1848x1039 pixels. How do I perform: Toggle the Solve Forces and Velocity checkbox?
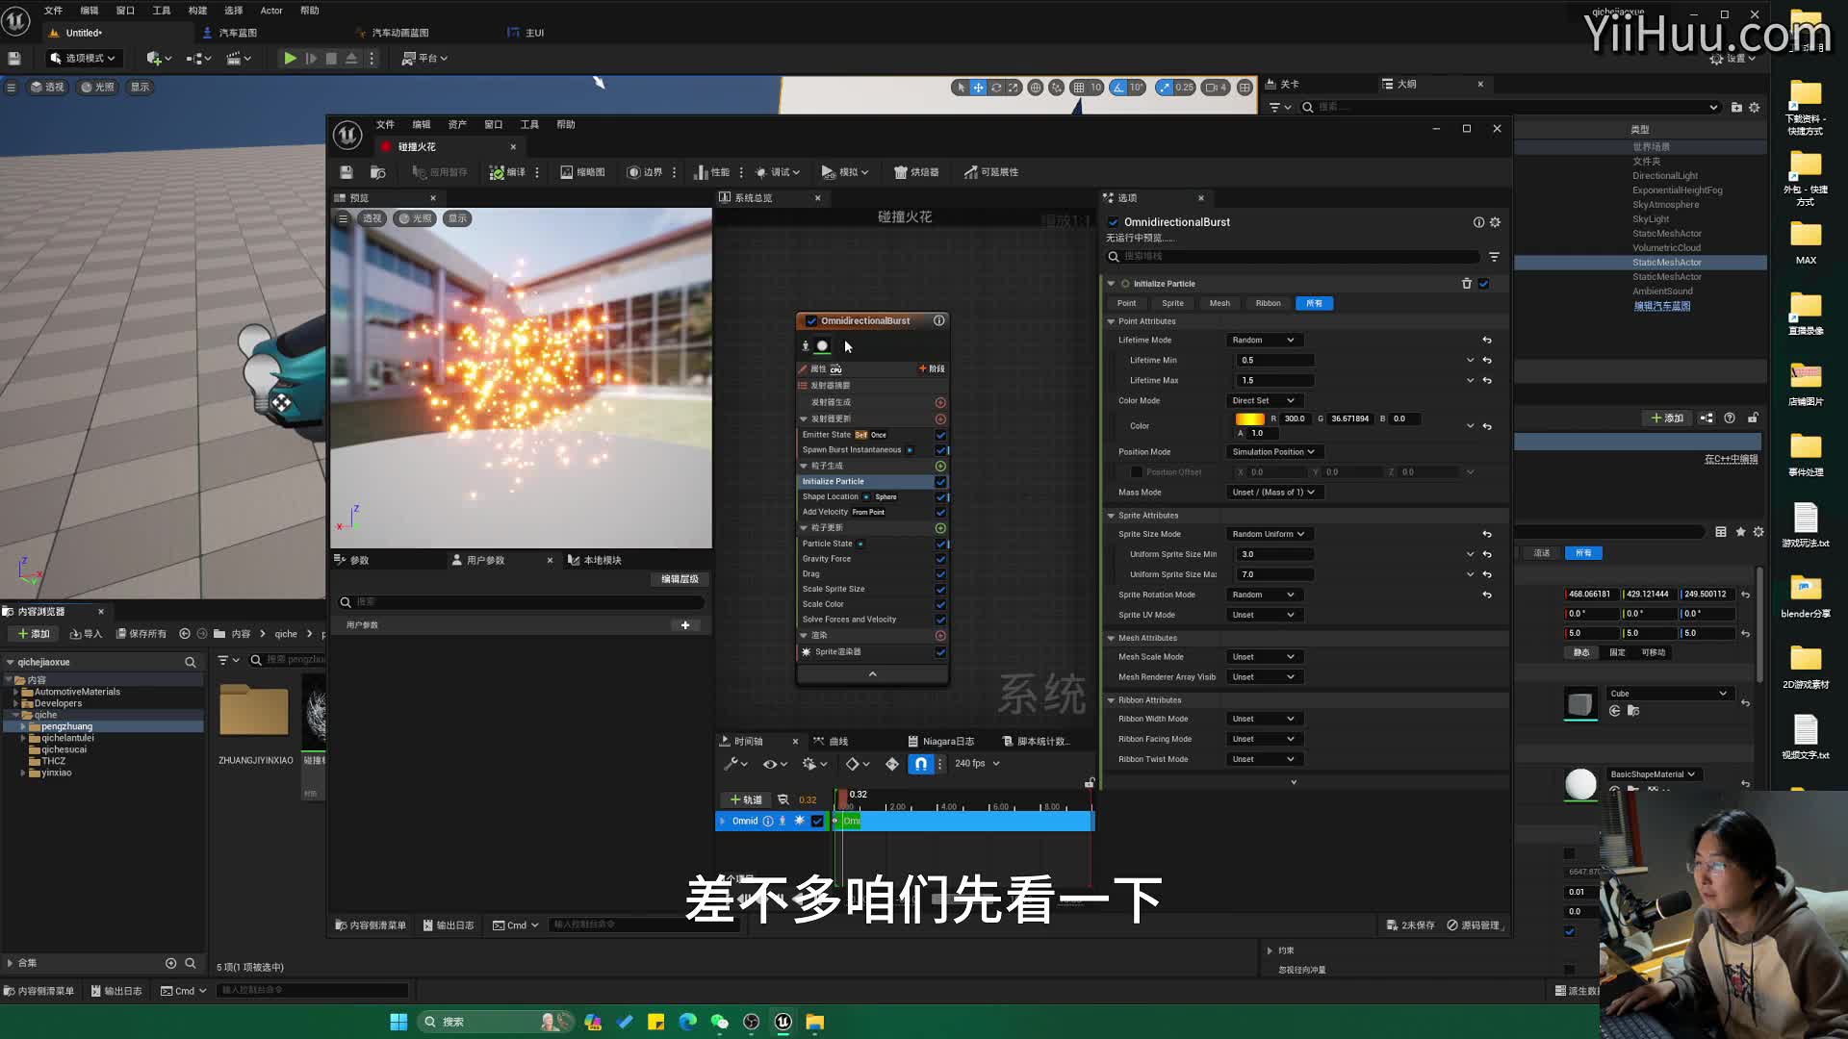[x=940, y=621]
